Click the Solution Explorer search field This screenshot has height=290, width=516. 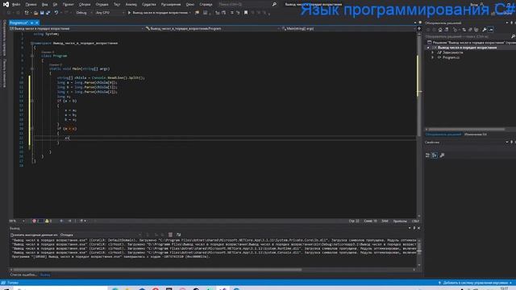click(469, 36)
